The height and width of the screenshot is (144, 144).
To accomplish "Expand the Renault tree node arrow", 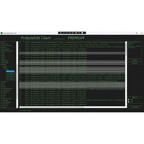I will tap(1, 82).
